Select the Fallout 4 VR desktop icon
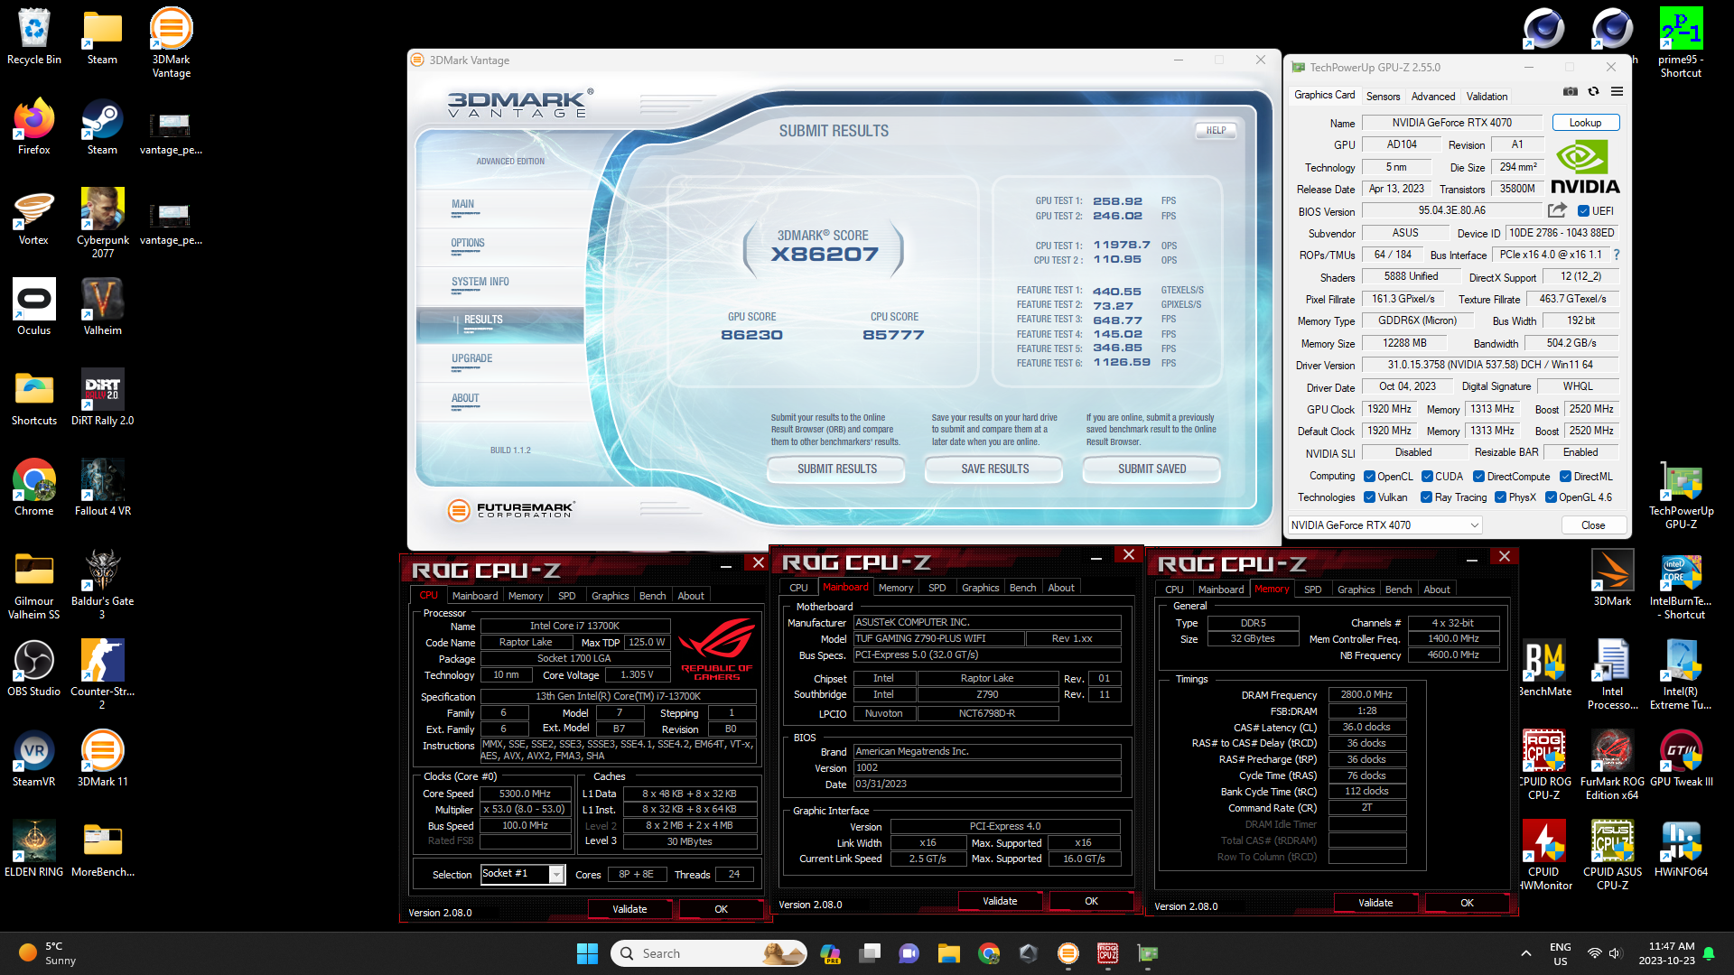 coord(103,488)
